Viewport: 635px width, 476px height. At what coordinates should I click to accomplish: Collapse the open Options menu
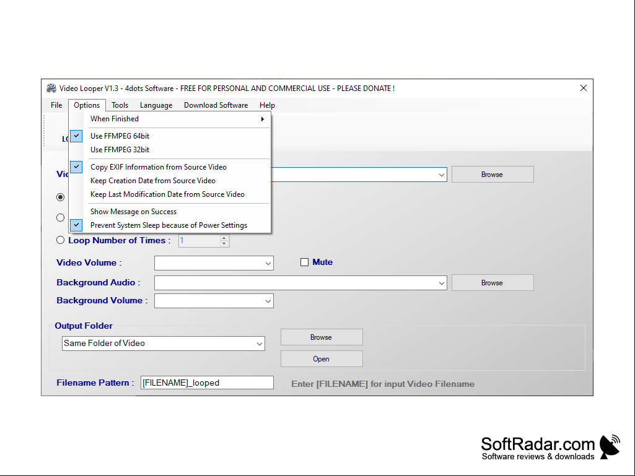pyautogui.click(x=87, y=105)
